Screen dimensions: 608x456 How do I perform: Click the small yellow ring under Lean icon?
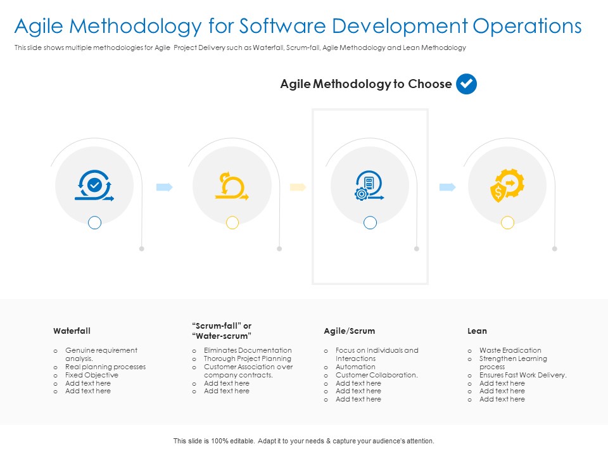coord(507,222)
